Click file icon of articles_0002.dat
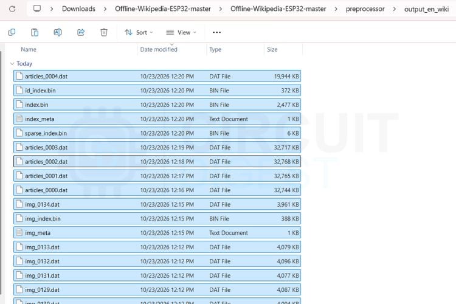The image size is (456, 304). click(19, 162)
